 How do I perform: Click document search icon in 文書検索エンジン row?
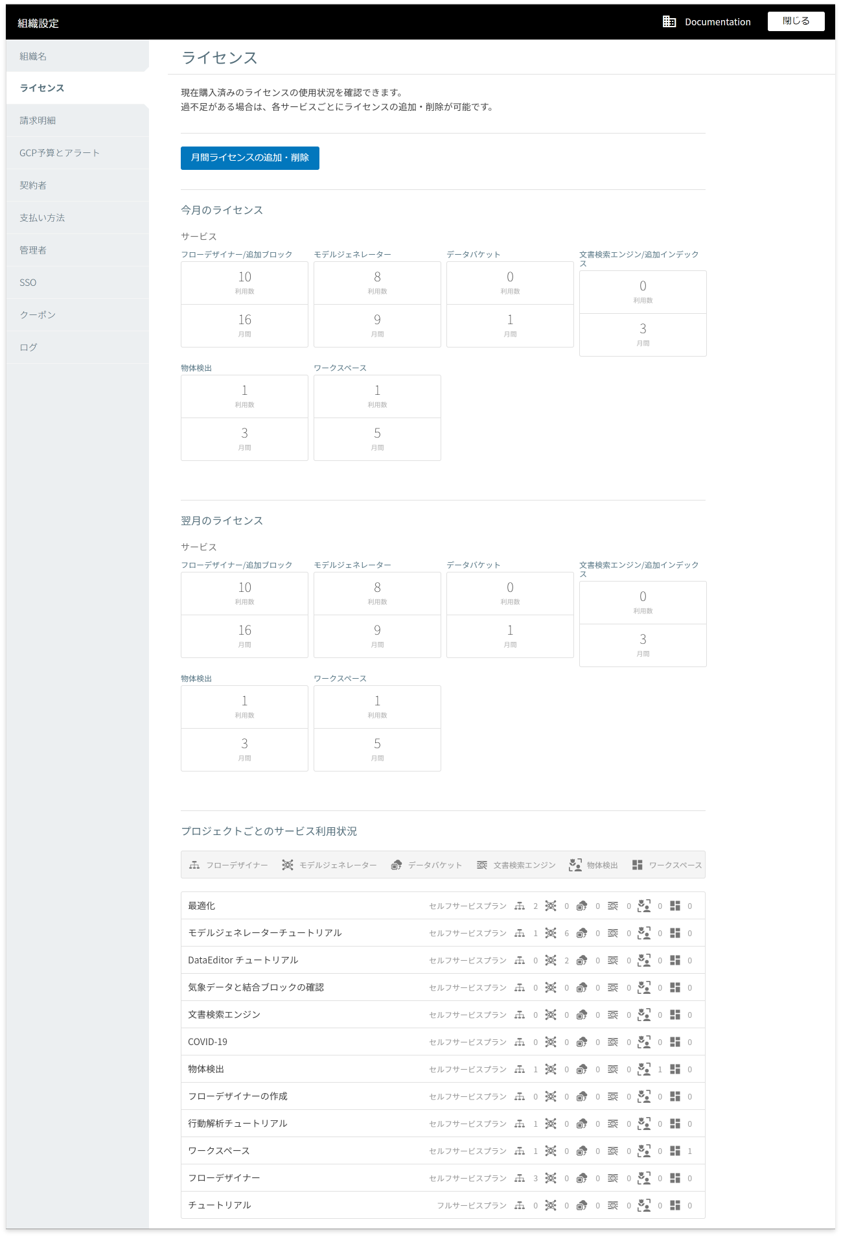[613, 1015]
